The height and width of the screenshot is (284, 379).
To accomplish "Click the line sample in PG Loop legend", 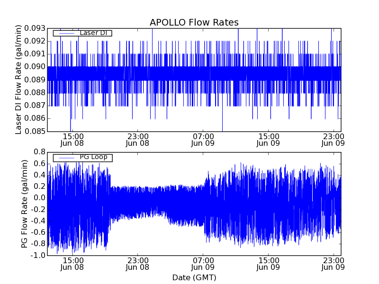I will click(x=67, y=158).
